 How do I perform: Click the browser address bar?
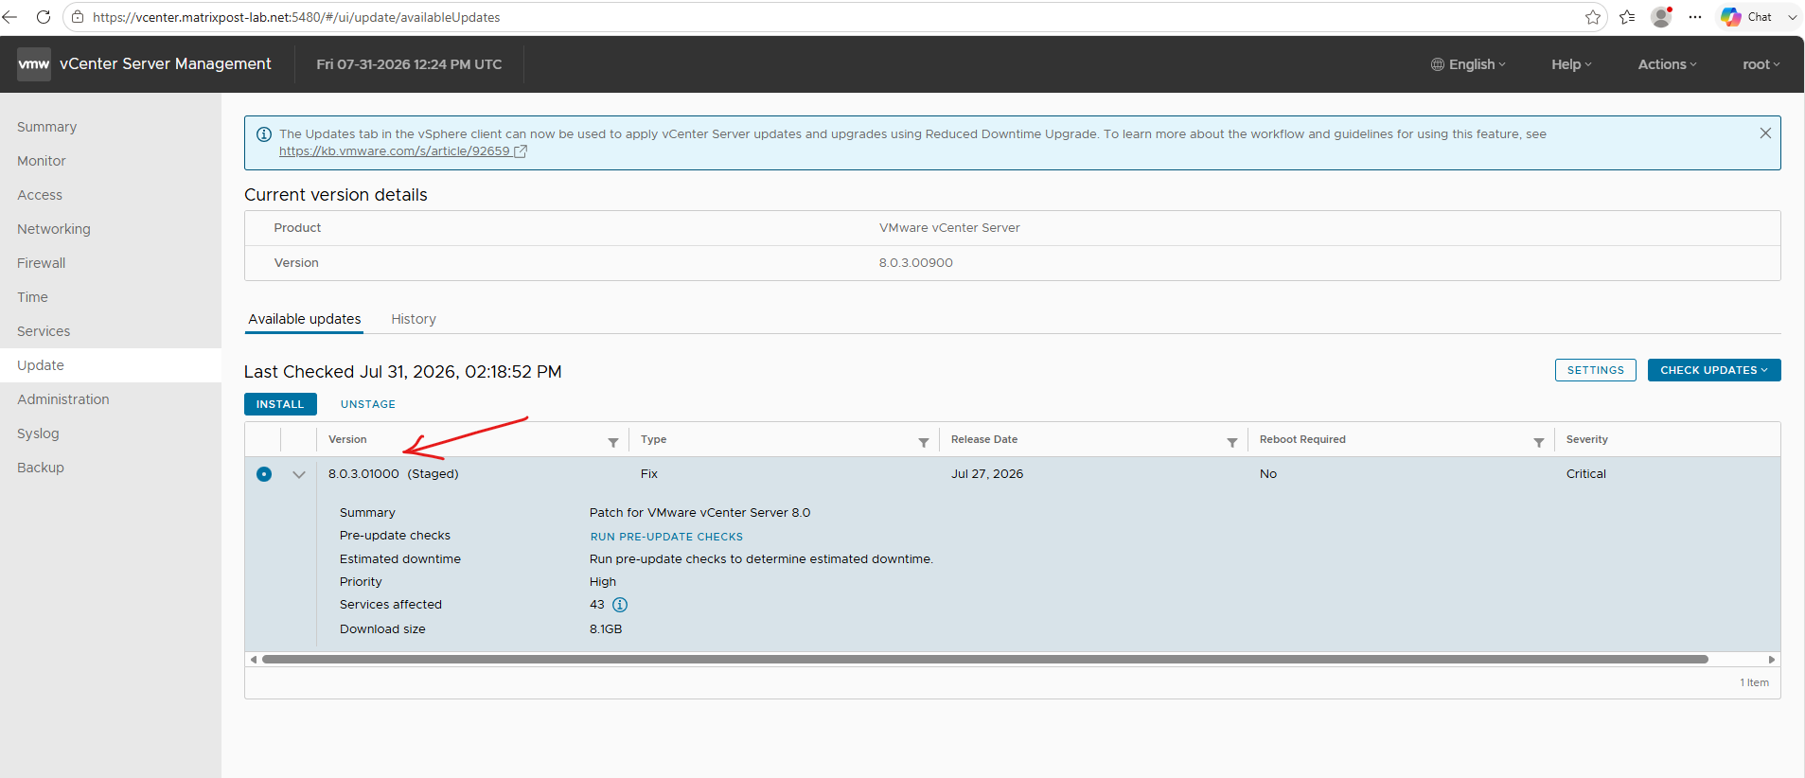click(833, 17)
